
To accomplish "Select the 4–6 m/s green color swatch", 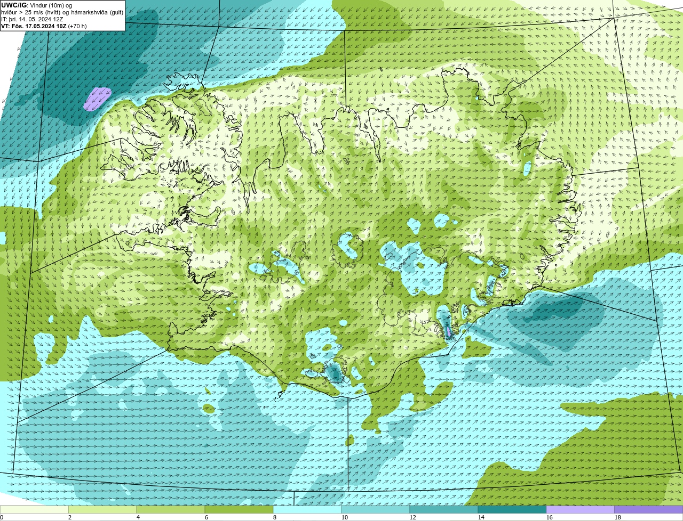I will [x=171, y=510].
